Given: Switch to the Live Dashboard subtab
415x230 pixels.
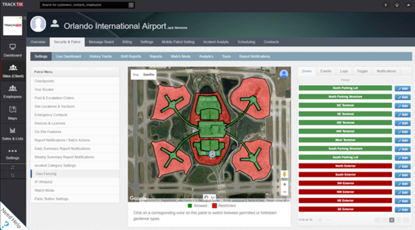Looking at the screenshot, I should [68, 56].
